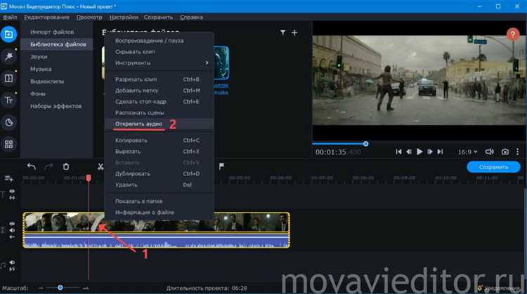The image size is (527, 294).
Task: Choose Дублировать in context menu
Action: click(160, 173)
